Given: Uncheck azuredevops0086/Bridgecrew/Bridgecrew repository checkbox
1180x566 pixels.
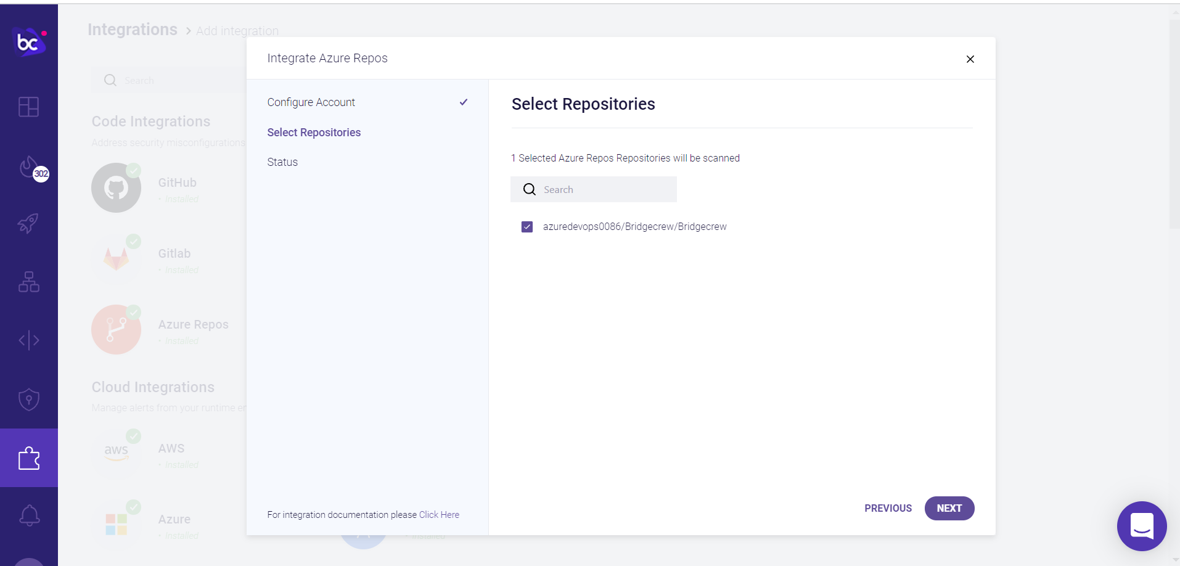Looking at the screenshot, I should 527,227.
